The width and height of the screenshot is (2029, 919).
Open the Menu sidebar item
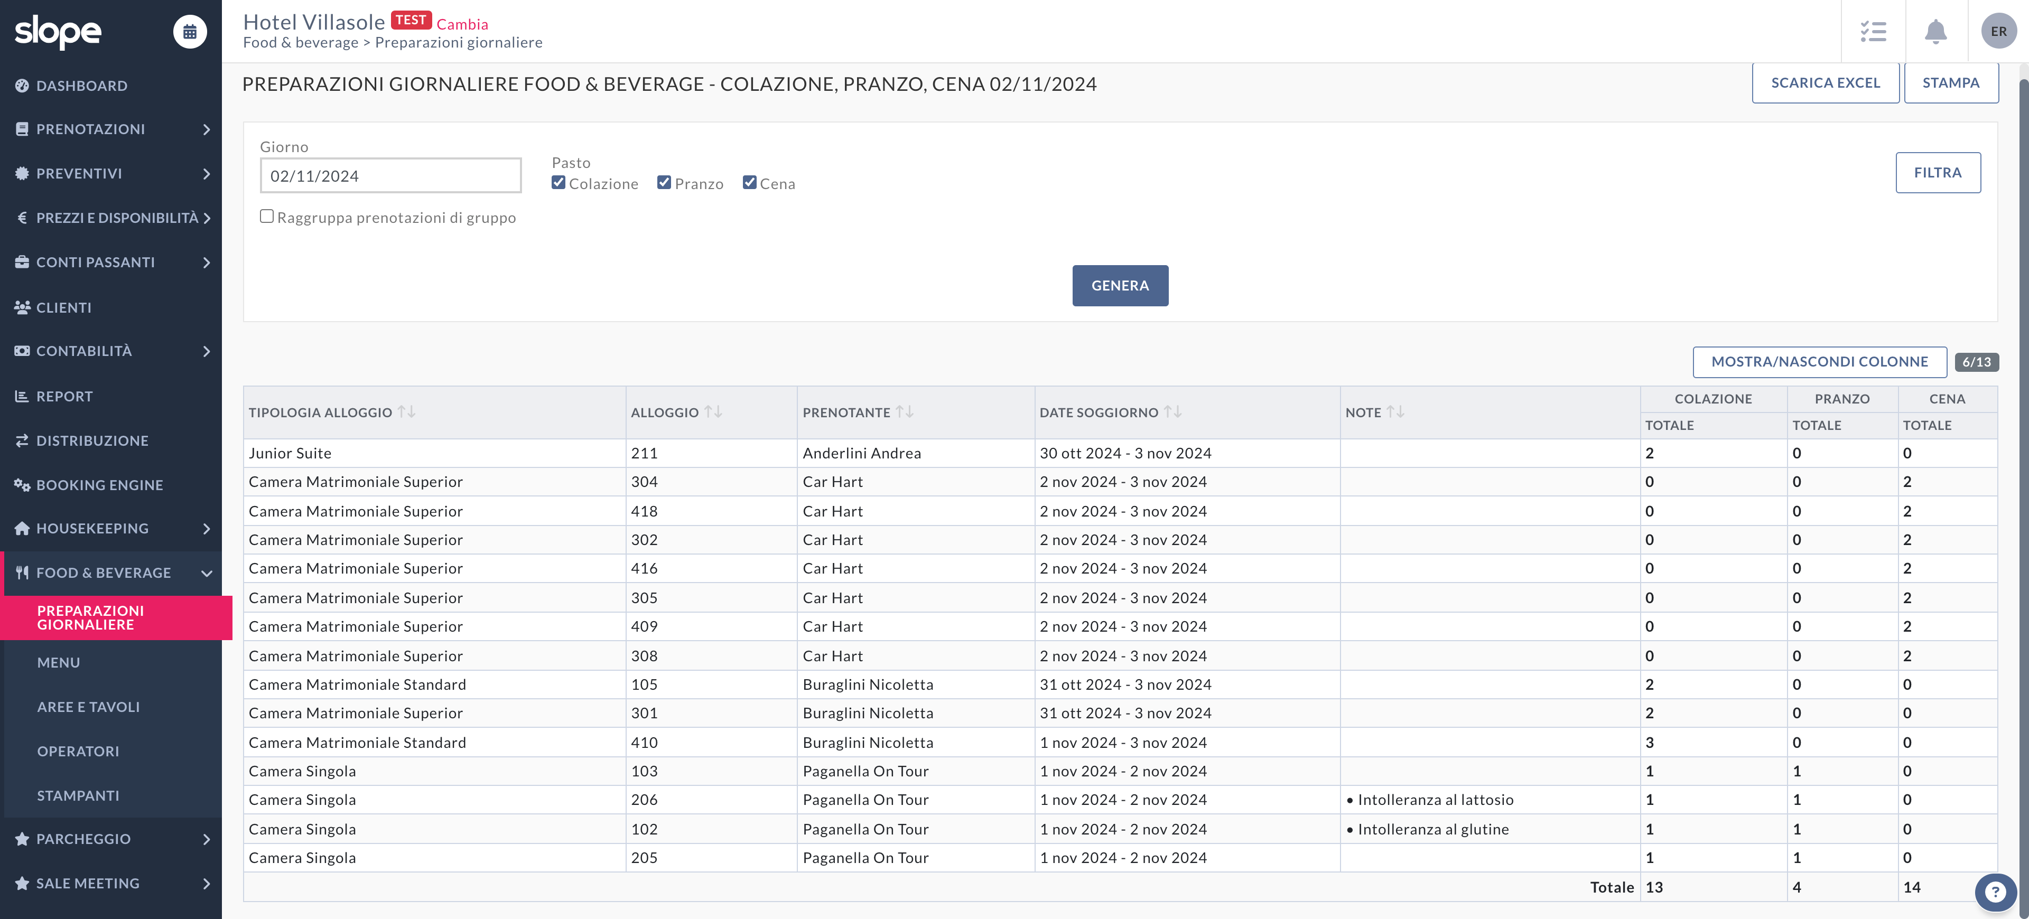(x=58, y=663)
